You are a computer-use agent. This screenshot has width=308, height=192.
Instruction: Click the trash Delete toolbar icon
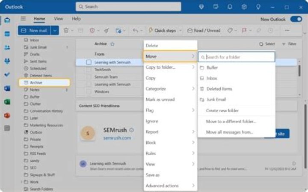pyautogui.click(x=66, y=31)
